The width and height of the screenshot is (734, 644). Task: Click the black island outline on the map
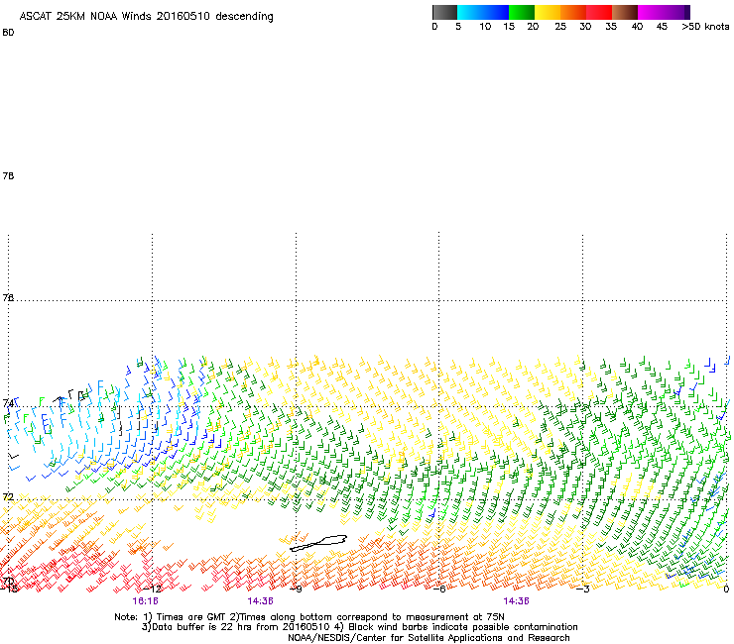coord(318,543)
